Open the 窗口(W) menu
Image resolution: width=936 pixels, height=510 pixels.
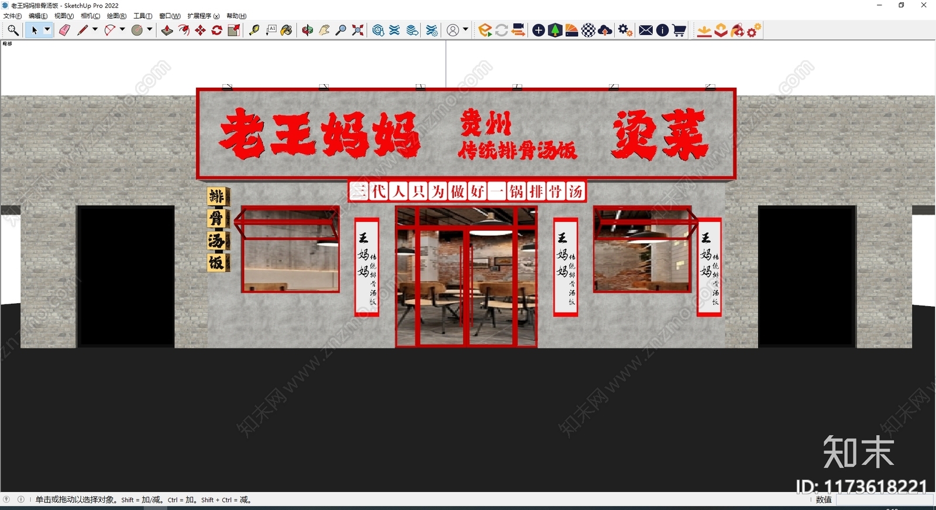(x=170, y=16)
